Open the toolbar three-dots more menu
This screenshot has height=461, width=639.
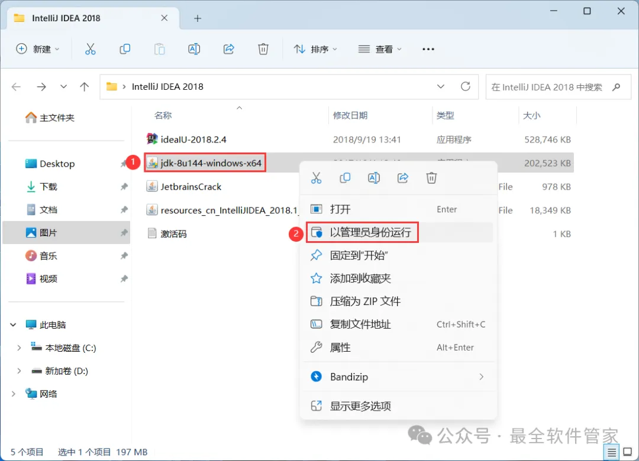[428, 49]
